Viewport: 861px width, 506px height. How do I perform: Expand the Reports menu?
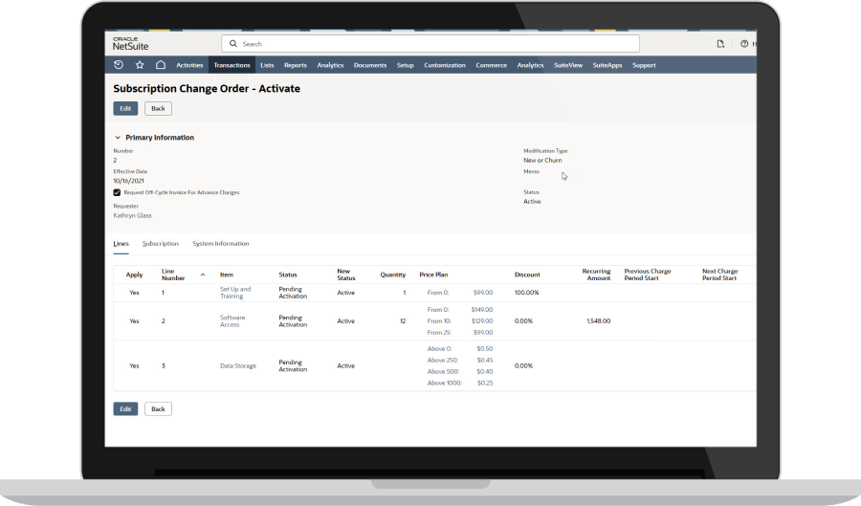[295, 65]
